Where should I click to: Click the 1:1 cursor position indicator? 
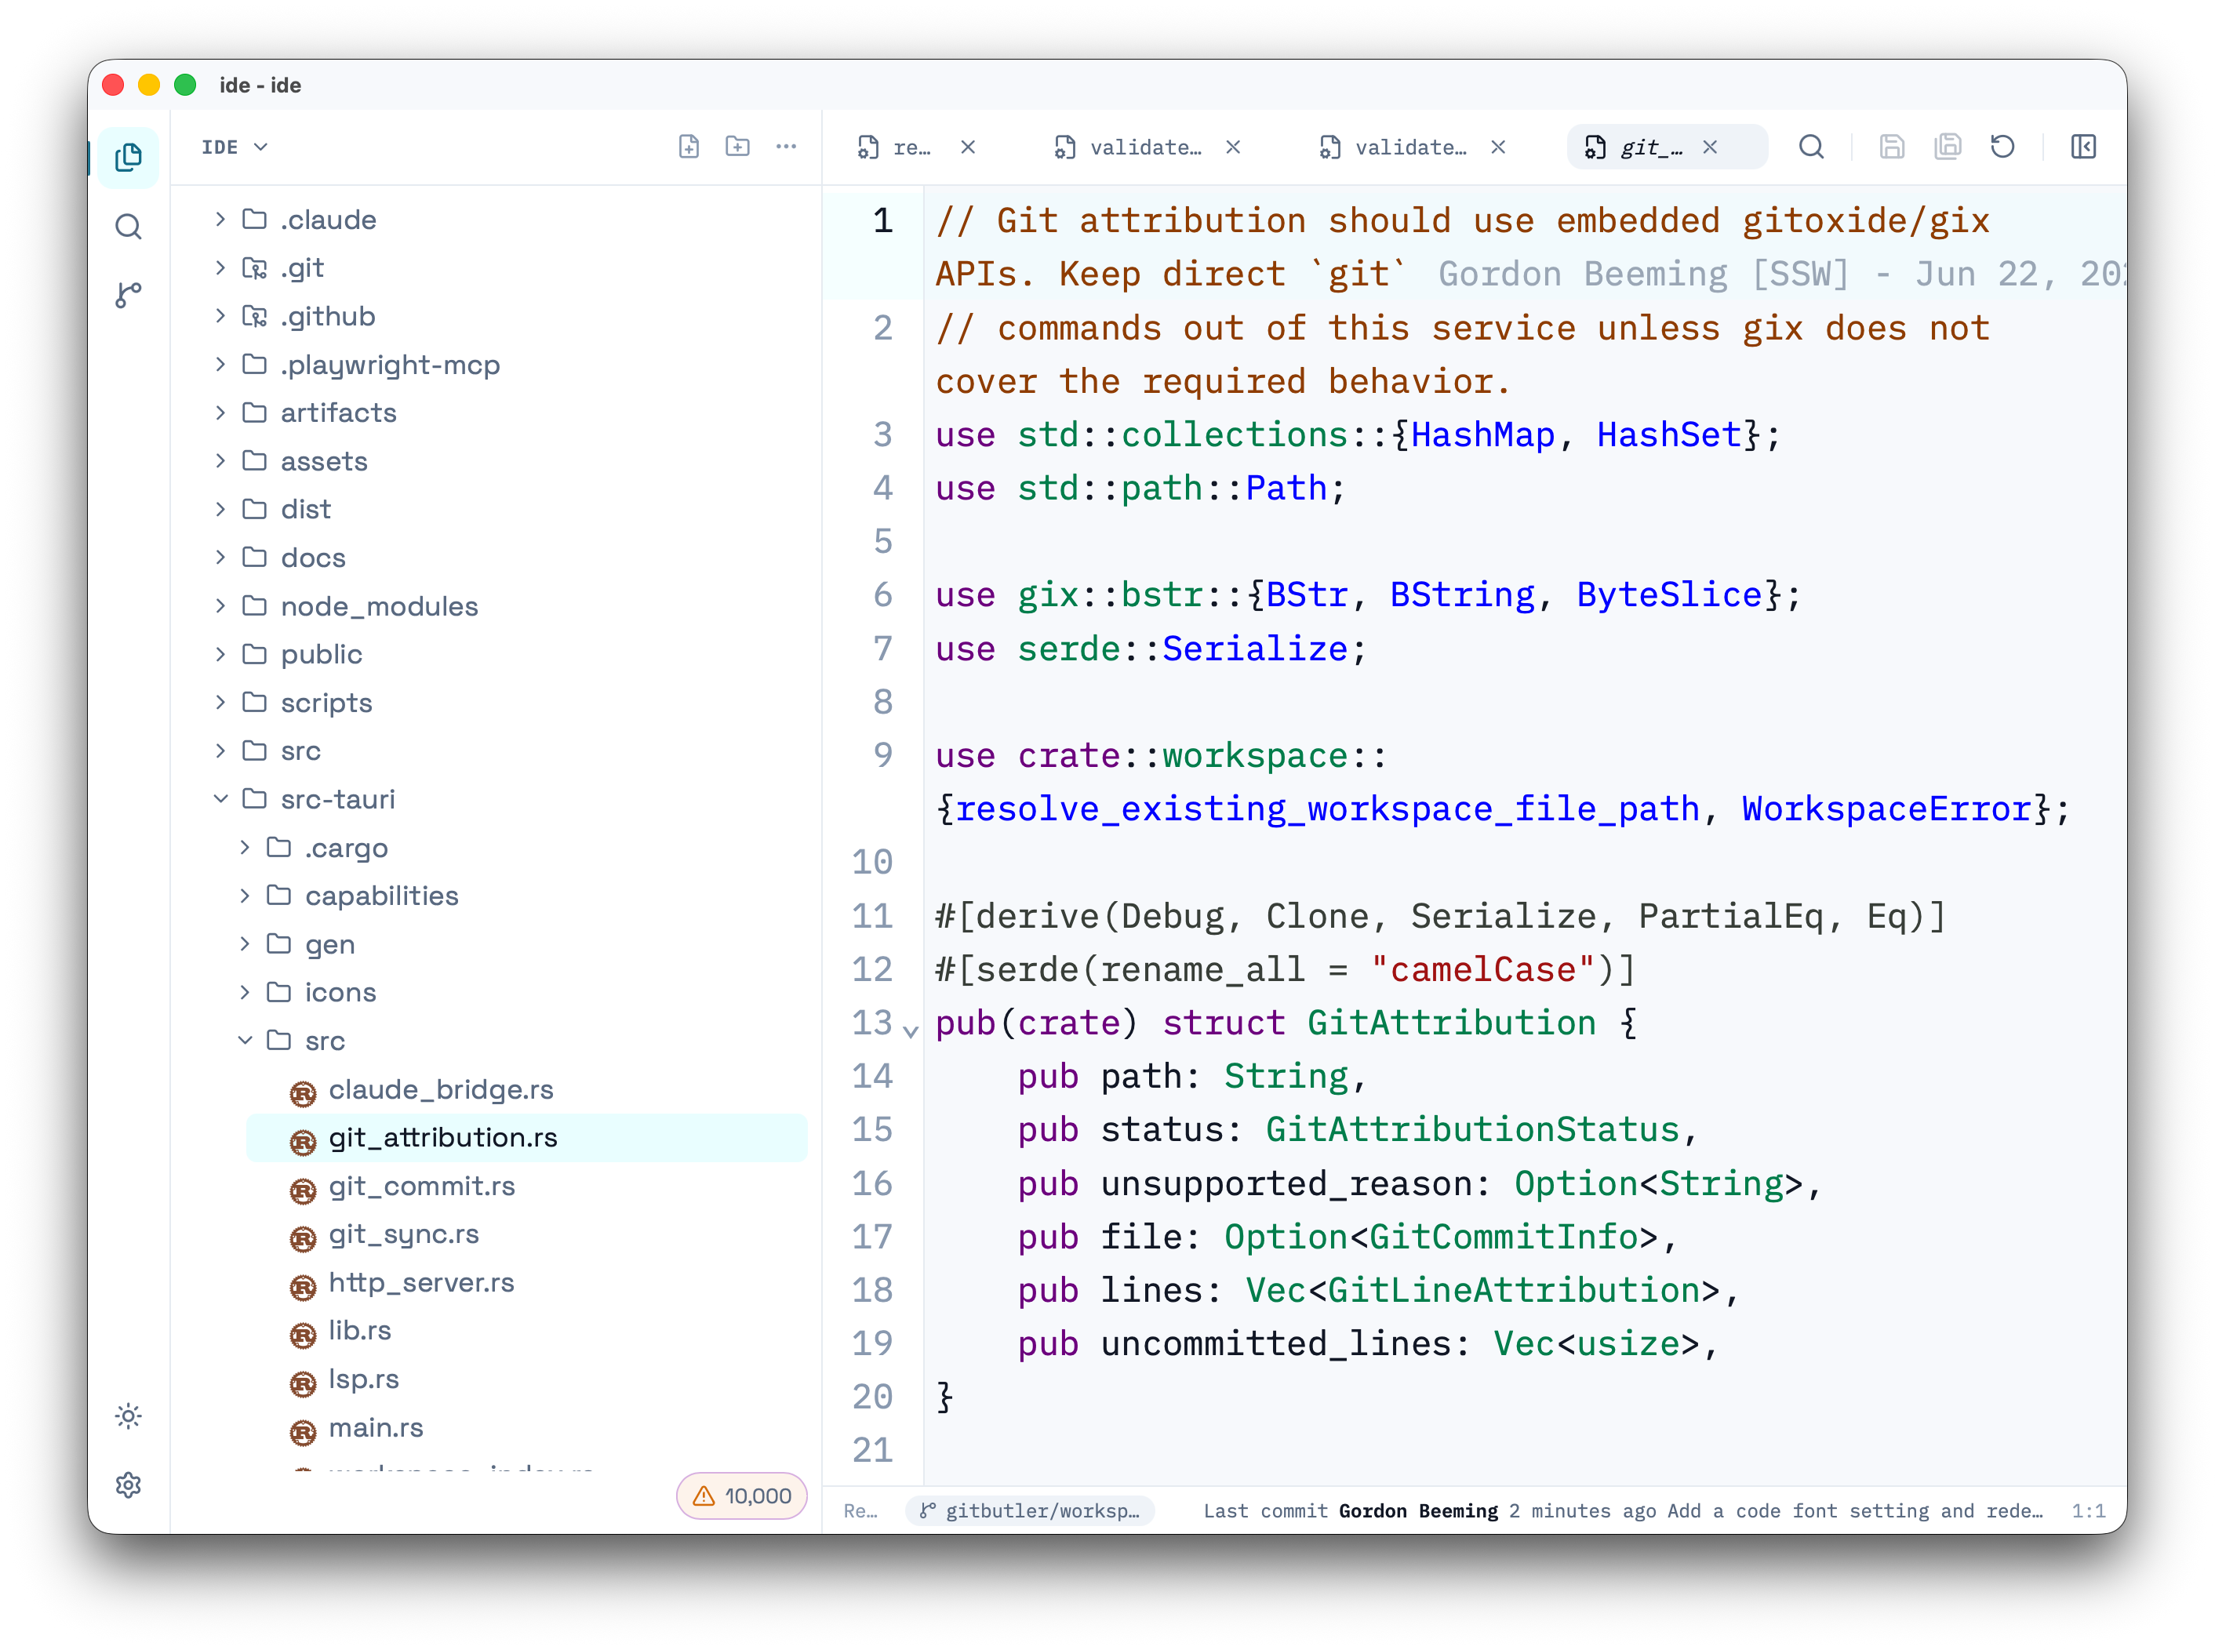(2088, 1511)
